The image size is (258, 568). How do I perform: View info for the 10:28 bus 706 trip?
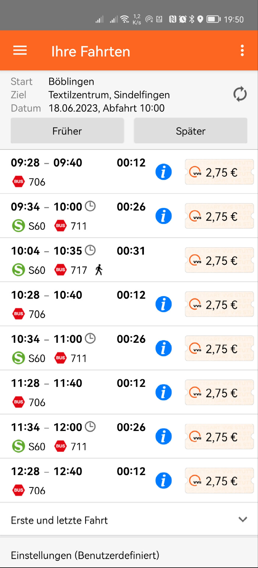163,304
